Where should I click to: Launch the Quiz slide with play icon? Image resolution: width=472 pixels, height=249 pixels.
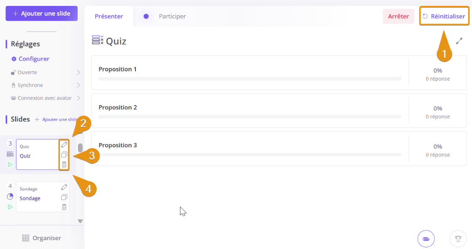coord(10,164)
